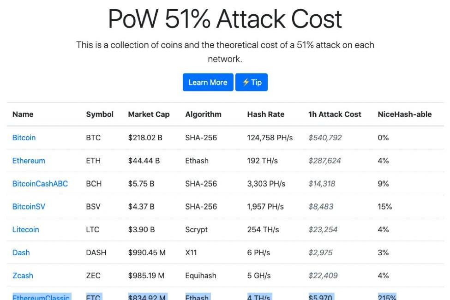Click the Algorithm column header
The width and height of the screenshot is (450, 300).
(203, 114)
